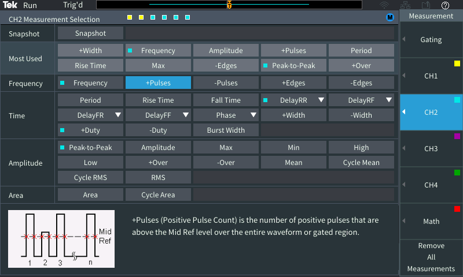Toggle Frequency in the Most Used row
This screenshot has width=463, height=277.
[158, 51]
